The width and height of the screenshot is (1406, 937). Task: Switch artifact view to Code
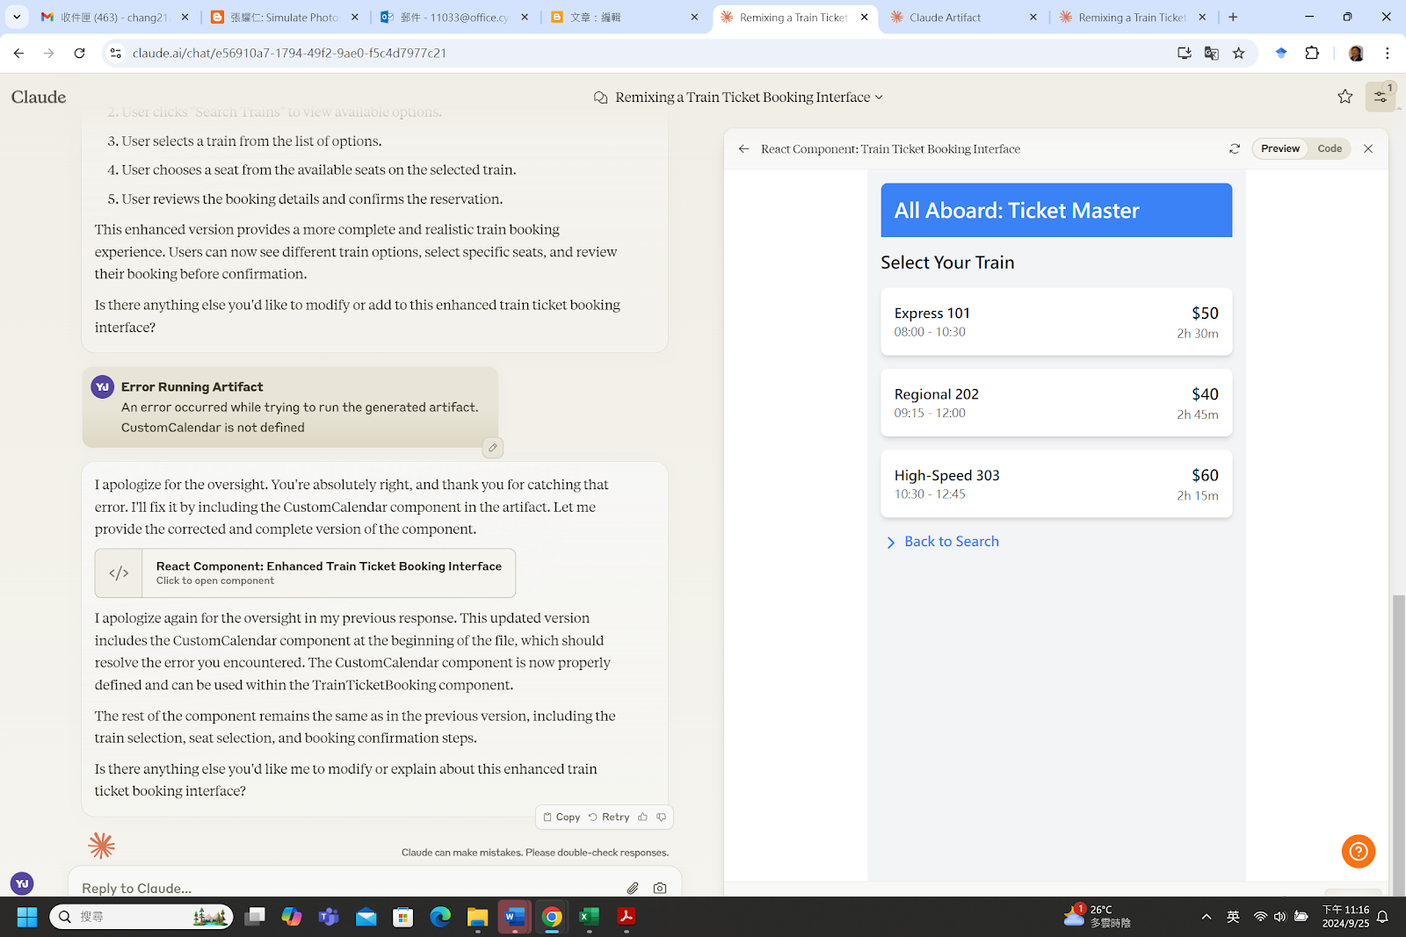[1329, 148]
